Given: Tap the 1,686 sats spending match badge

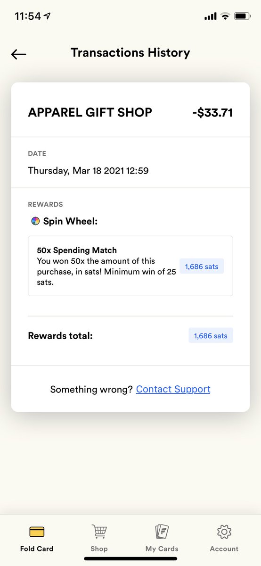Looking at the screenshot, I should coord(202,266).
